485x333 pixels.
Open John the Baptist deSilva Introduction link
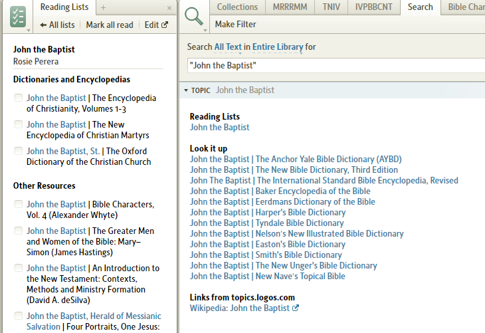click(56, 268)
